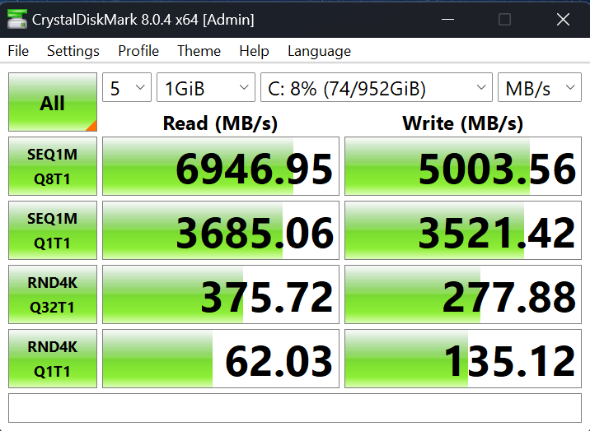Run all benchmarks with the All button
The height and width of the screenshot is (431, 590).
[x=53, y=102]
